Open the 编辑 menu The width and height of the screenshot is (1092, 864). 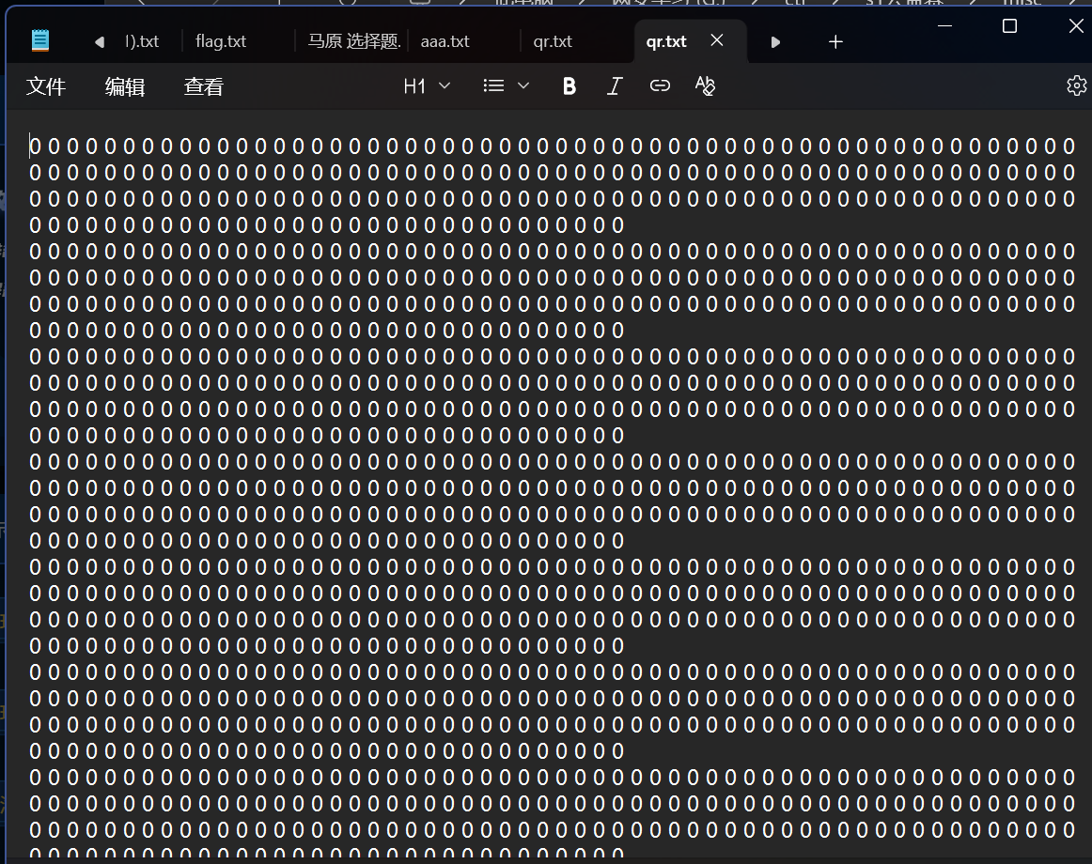(x=125, y=87)
